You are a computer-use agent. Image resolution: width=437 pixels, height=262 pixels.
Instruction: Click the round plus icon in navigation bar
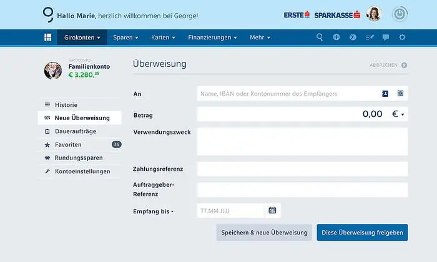point(336,37)
